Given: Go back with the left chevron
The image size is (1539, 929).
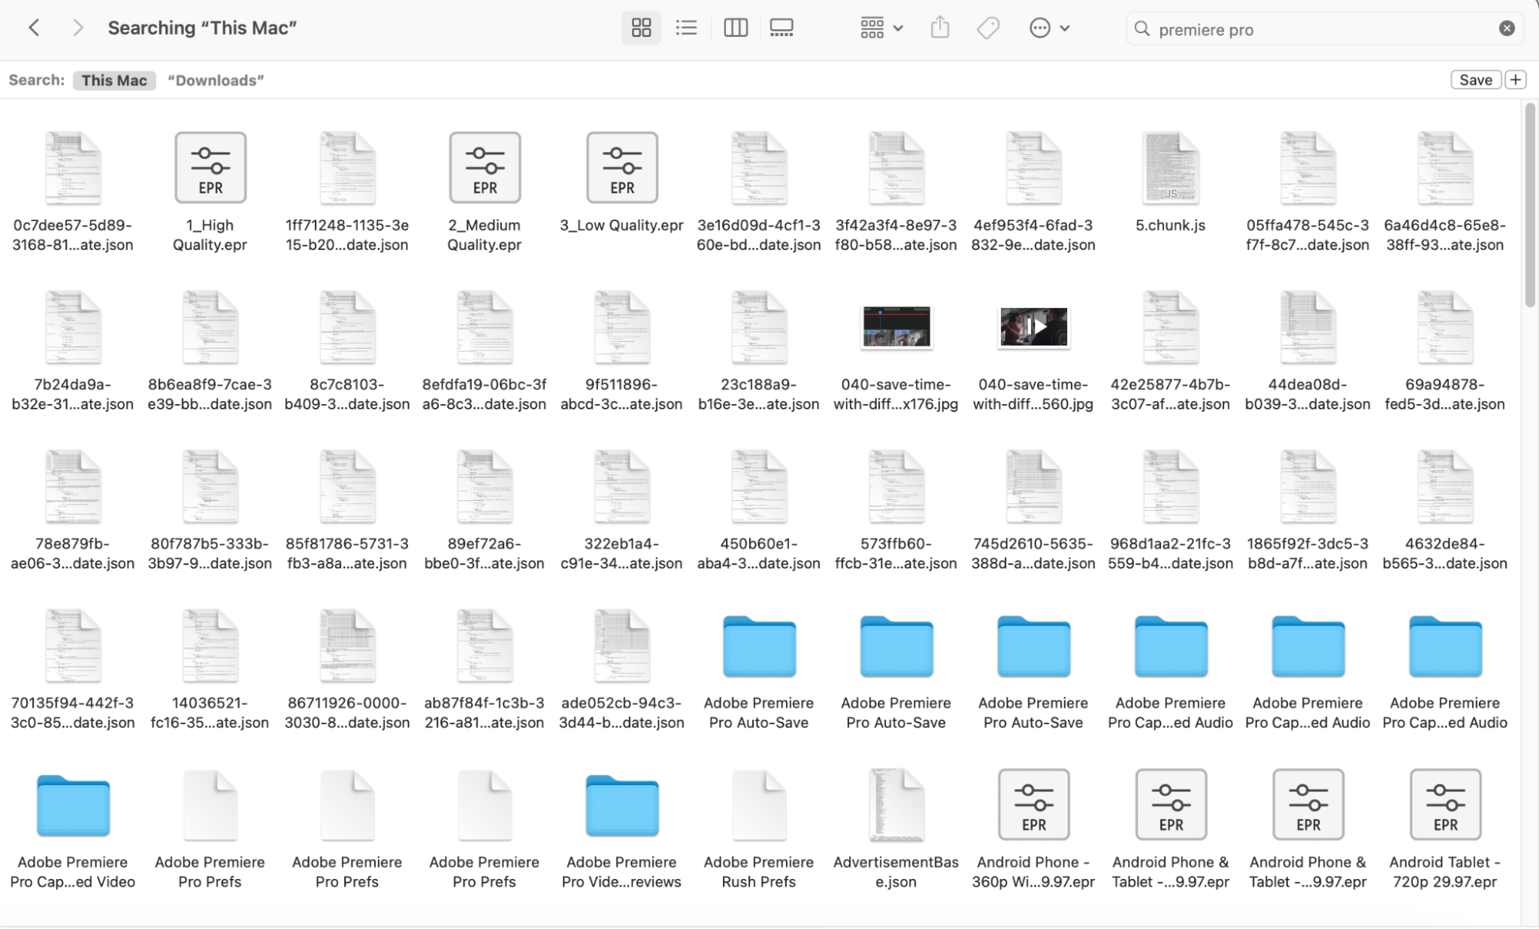Looking at the screenshot, I should coord(34,28).
